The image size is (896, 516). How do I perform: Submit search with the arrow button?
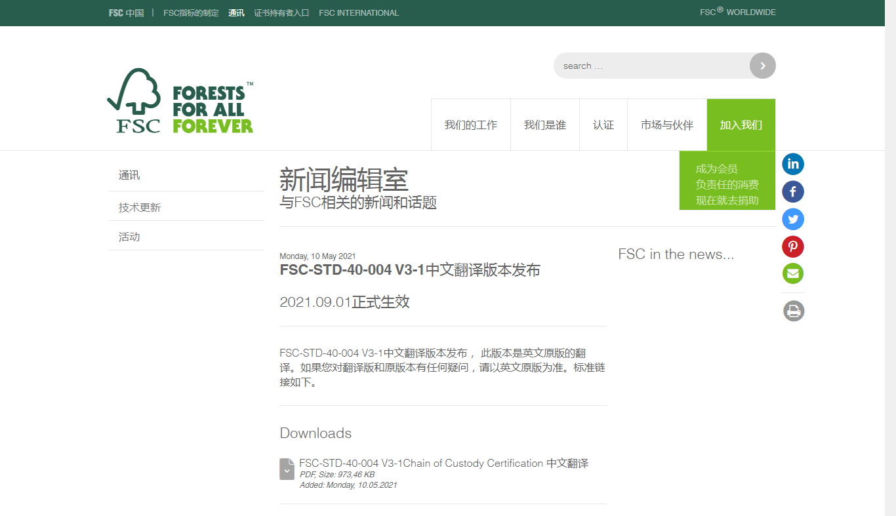coord(763,66)
